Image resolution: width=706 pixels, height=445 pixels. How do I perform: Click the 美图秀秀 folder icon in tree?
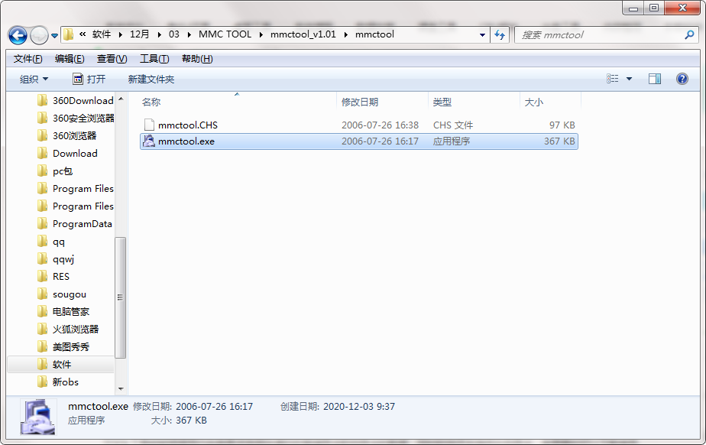(x=42, y=347)
